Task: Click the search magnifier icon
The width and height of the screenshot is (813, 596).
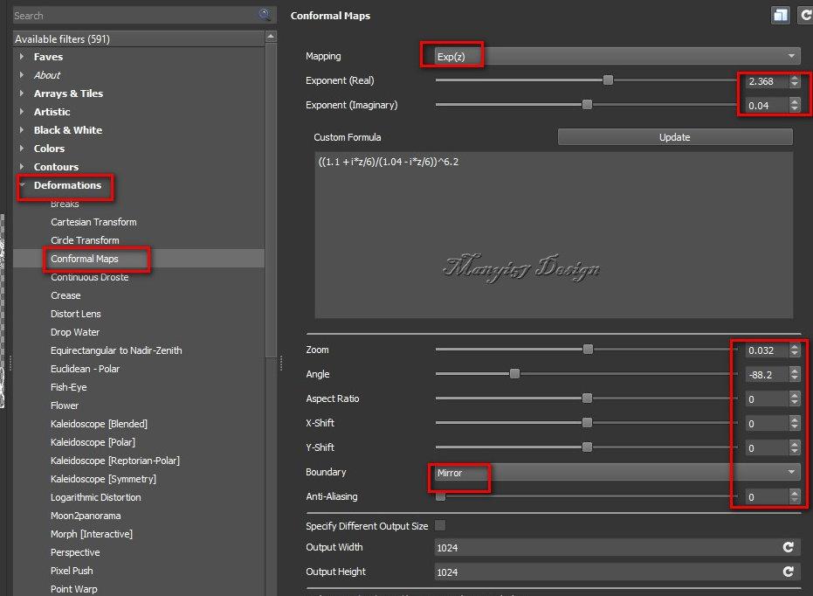Action: point(264,16)
